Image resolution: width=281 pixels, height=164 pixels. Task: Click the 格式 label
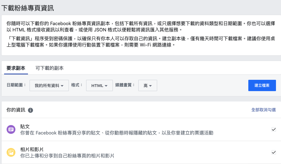click(77, 85)
